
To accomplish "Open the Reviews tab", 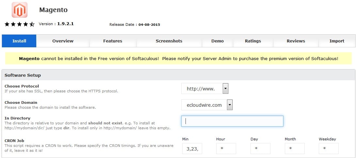I will coord(296,41).
